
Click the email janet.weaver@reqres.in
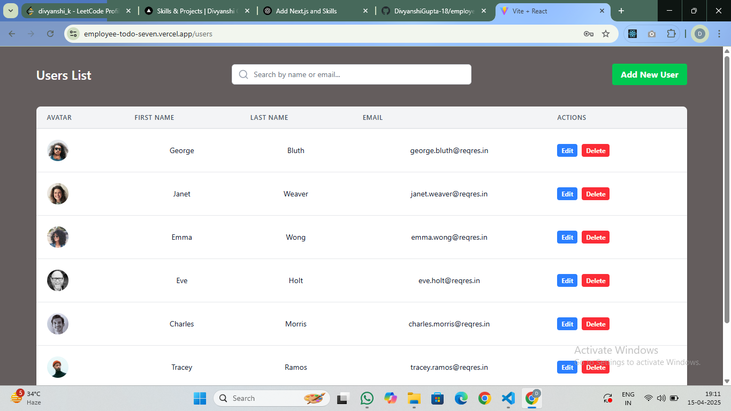click(x=449, y=194)
